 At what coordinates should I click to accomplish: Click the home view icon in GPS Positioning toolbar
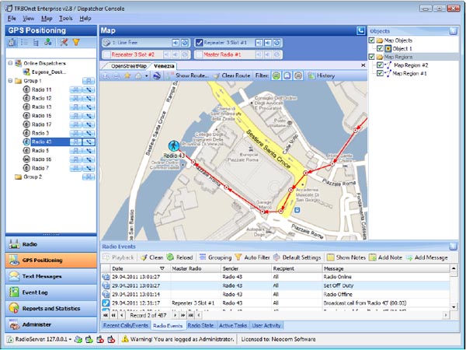[12, 43]
